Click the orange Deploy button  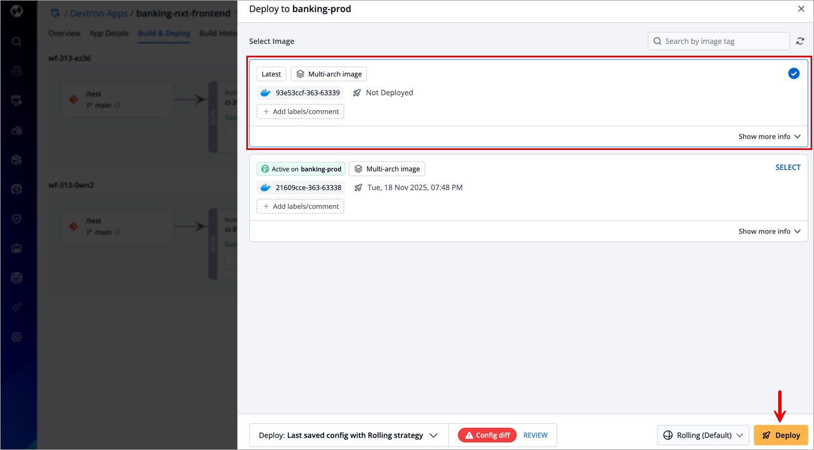[780, 435]
